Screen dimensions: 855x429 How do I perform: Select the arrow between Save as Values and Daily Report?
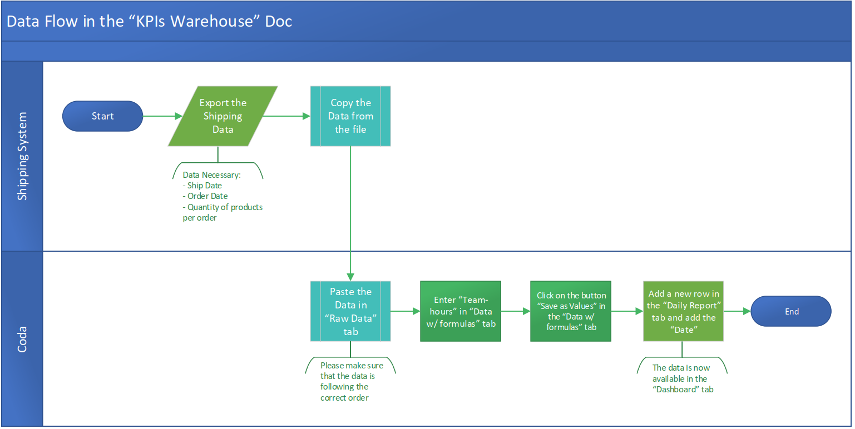(x=627, y=311)
